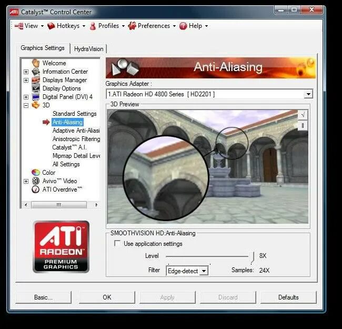
Task: Pause the 3D preview animation
Action: point(303,125)
